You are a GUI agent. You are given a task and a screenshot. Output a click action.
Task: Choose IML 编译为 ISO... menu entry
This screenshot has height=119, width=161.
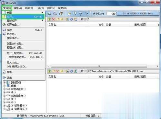coord(23,66)
